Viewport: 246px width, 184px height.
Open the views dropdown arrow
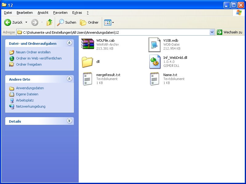[x=113, y=22]
